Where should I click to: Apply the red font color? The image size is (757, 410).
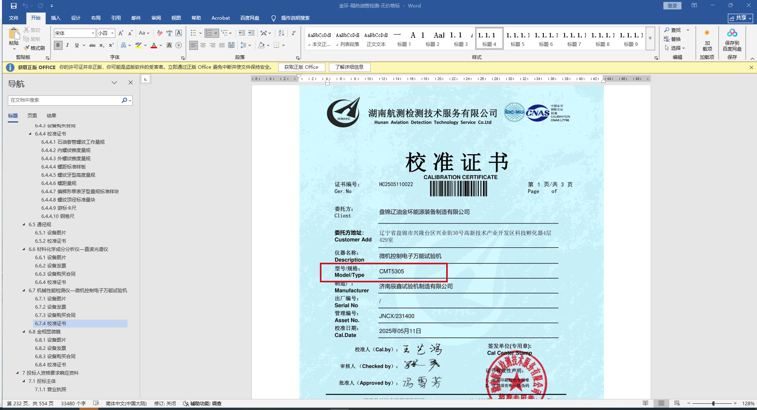(154, 45)
